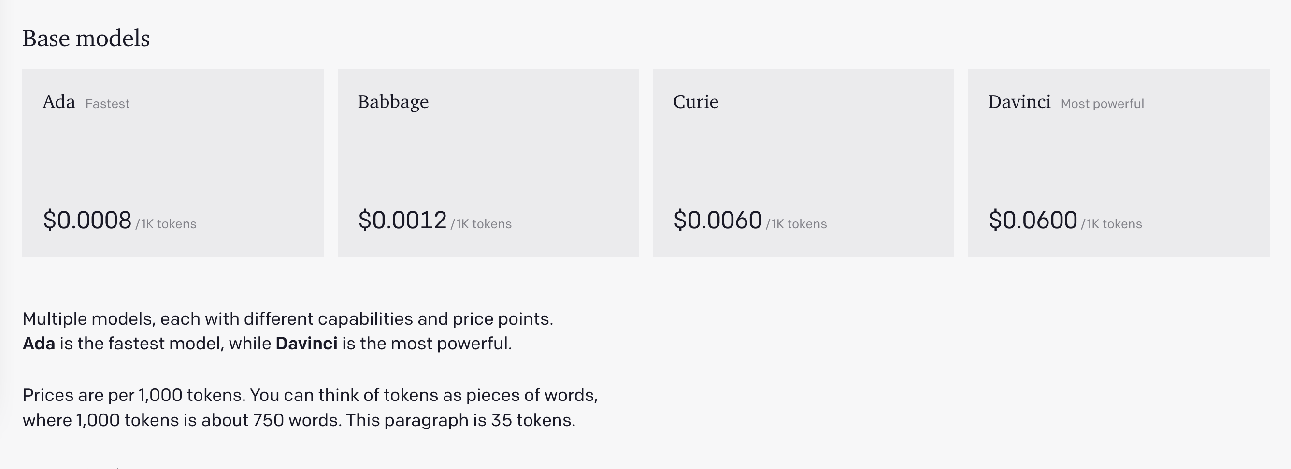Click bold Ada in the description paragraph
This screenshot has height=469, width=1291.
39,344
